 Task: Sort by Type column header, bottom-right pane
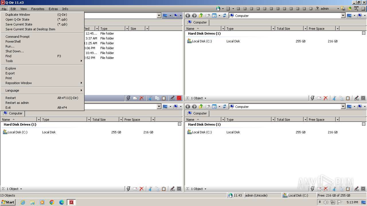tap(248, 120)
